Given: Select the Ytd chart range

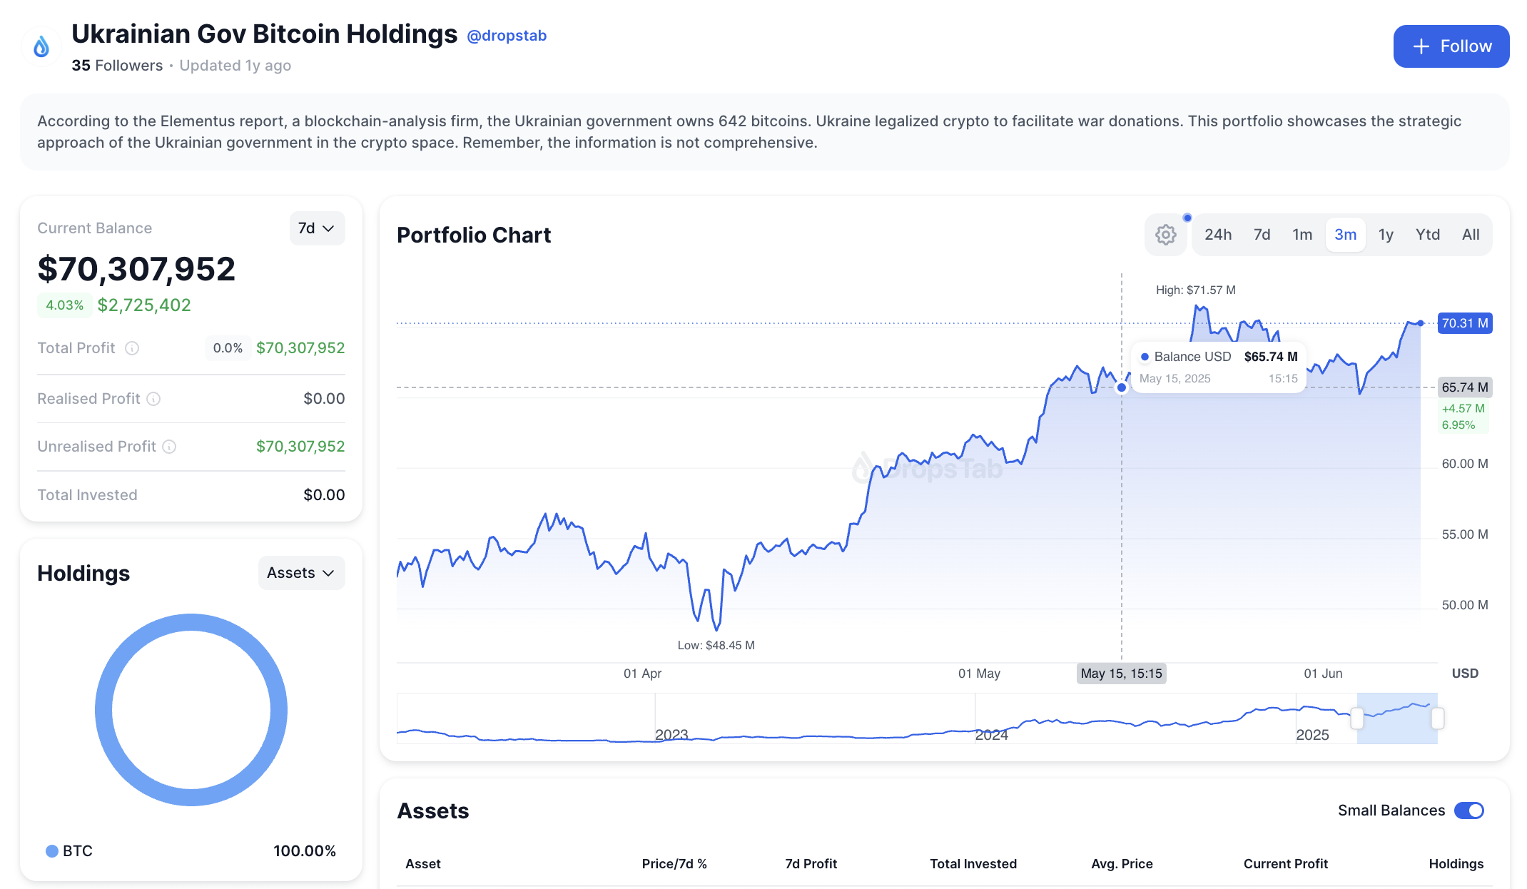Looking at the screenshot, I should click(1427, 235).
